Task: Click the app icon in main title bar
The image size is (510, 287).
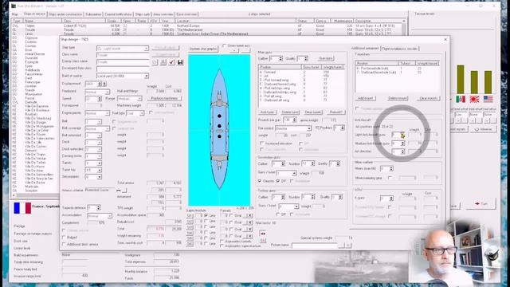Action: 13,6
